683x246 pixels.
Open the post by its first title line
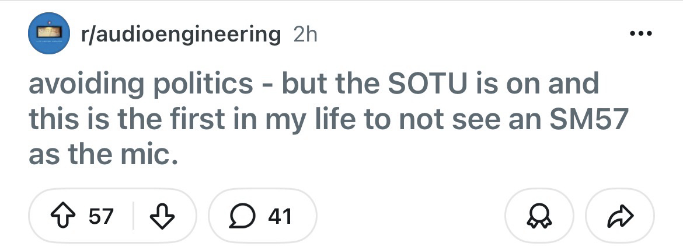coord(314,84)
